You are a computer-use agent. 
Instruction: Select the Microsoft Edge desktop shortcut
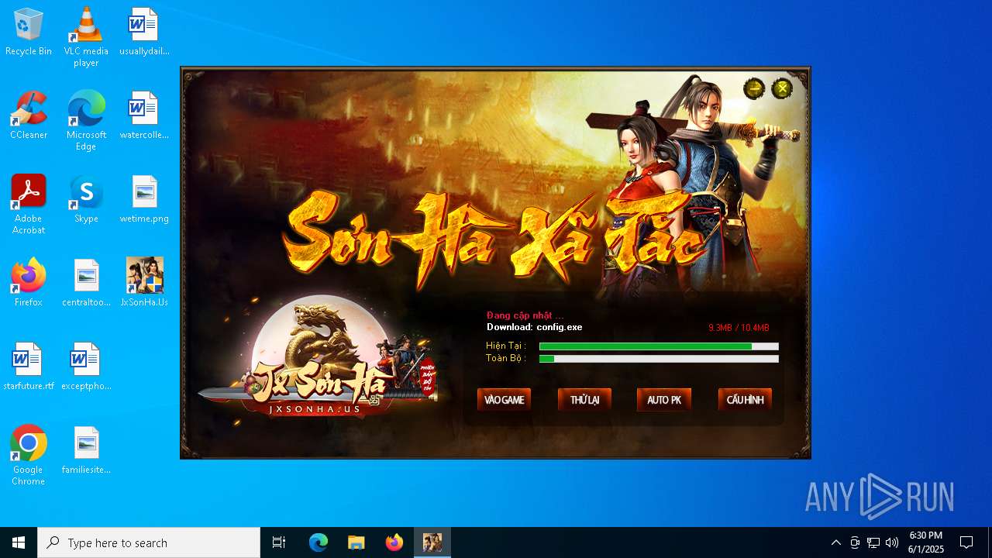86,121
